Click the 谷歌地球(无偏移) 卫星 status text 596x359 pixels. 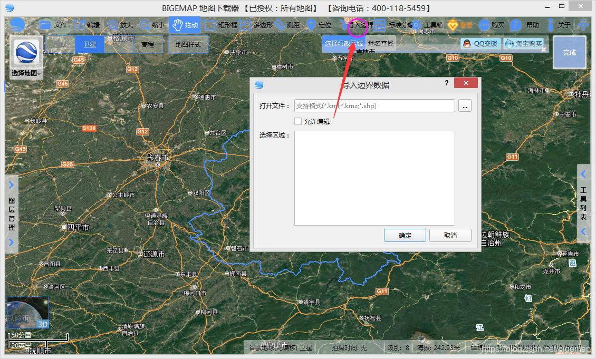pos(281,347)
